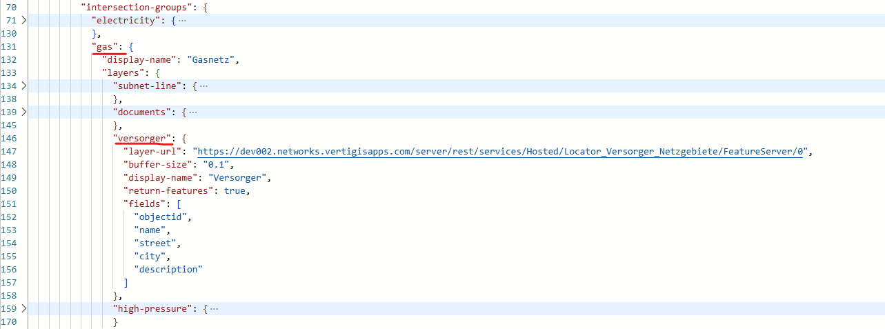Unfold the "documents" section using gutter chevron

coord(24,112)
